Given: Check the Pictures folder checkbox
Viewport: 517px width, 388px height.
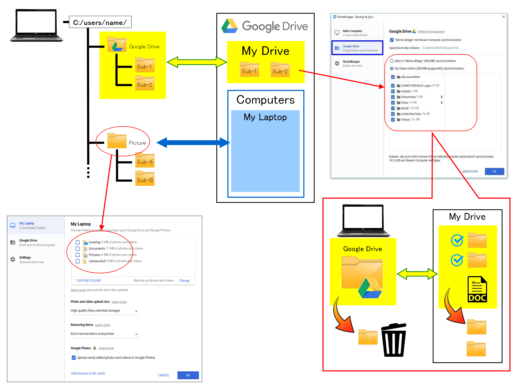Looking at the screenshot, I should tap(78, 255).
